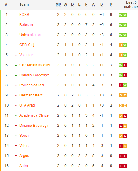The width and height of the screenshot is (138, 171).
Task: Click the red down arrow beside Voluntari
Action: [x=16, y=55]
